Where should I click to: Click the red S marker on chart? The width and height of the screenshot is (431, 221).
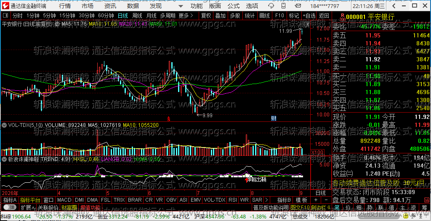[x=169, y=119]
